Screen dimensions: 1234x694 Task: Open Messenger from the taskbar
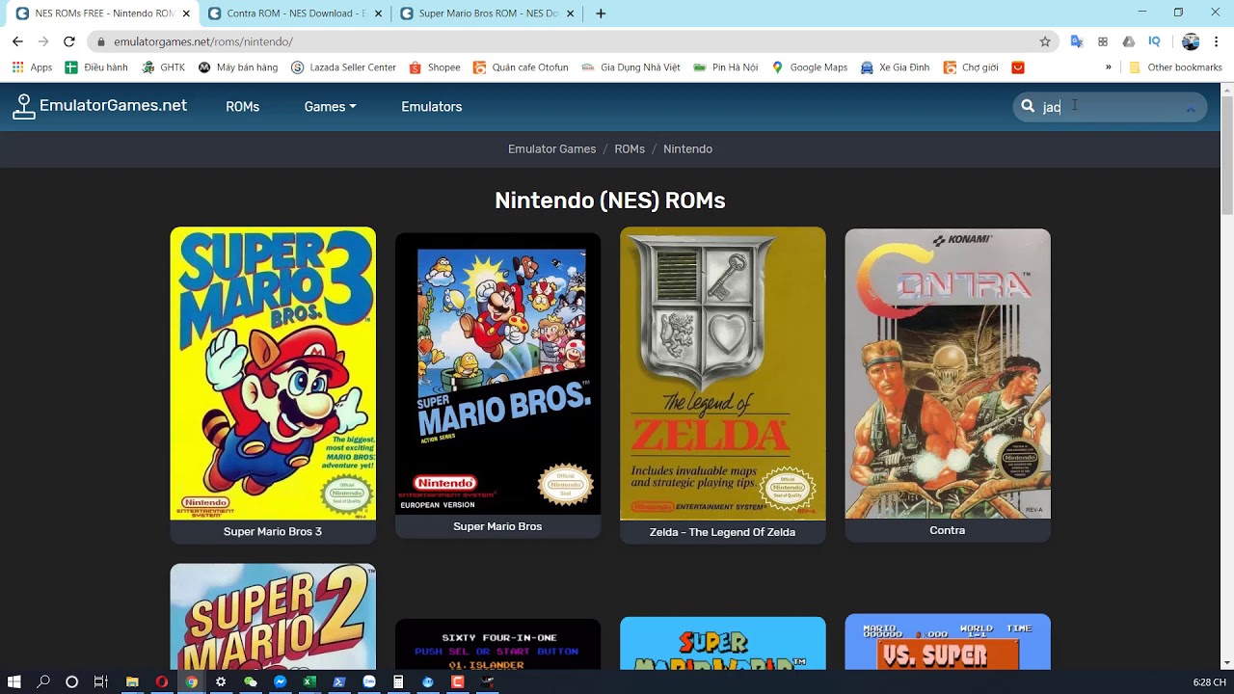click(x=280, y=681)
